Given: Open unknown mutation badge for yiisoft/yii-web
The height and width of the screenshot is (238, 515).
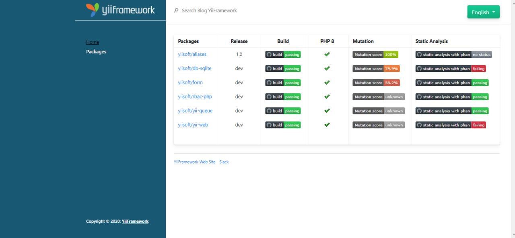Looking at the screenshot, I should pyautogui.click(x=379, y=125).
